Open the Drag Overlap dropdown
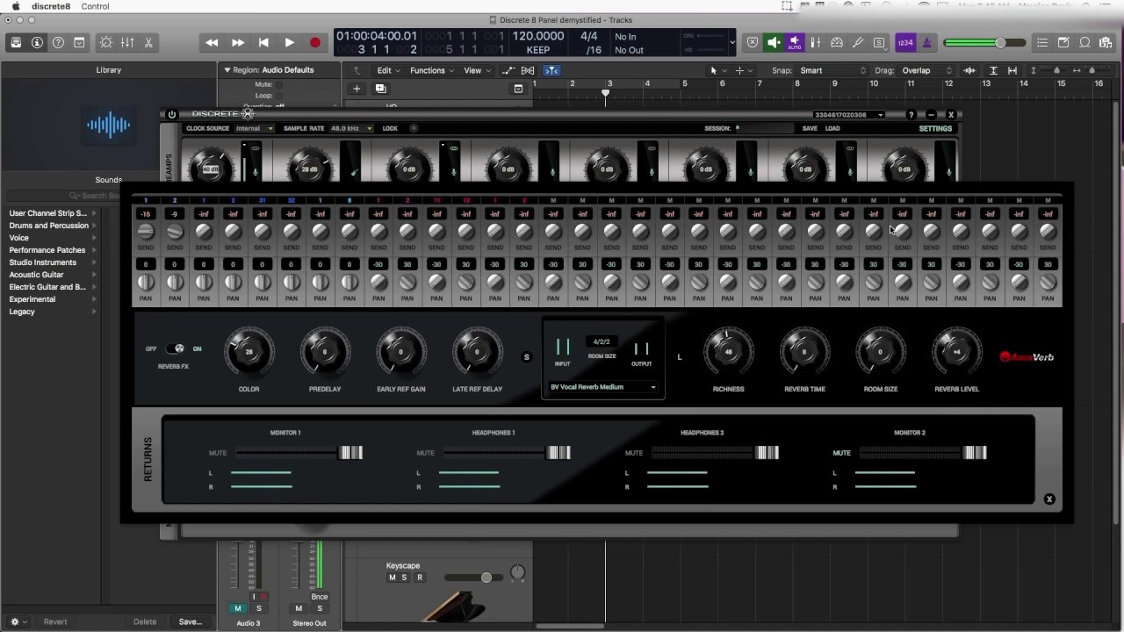The height and width of the screenshot is (632, 1124). pos(927,70)
